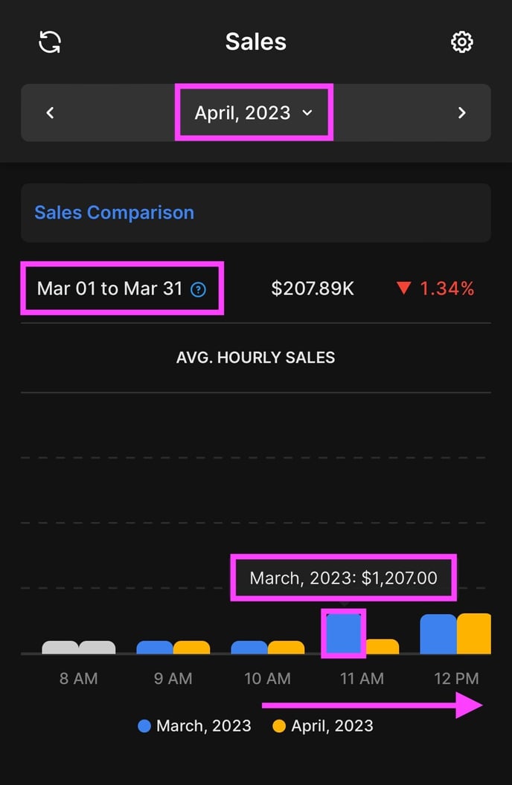Viewport: 512px width, 785px height.
Task: Tap the yellow 9 AM April bar
Action: point(191,647)
